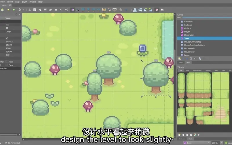Image resolution: width=232 pixels, height=145 pixels.
Task: Select the Insert Tile object tool
Action: tap(104, 10)
